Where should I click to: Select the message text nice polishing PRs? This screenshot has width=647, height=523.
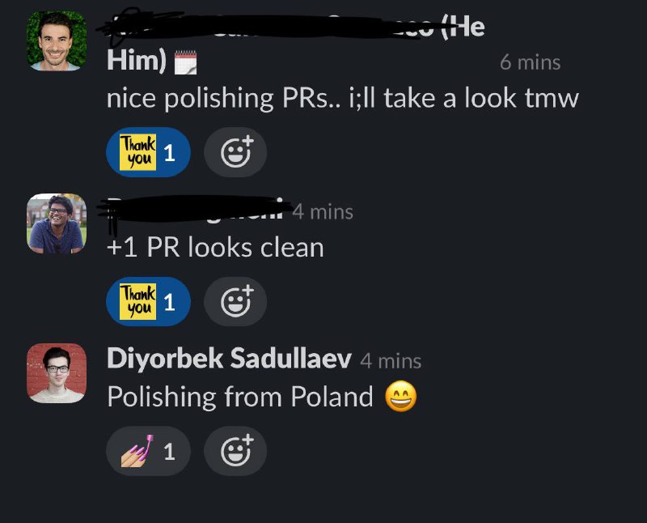point(342,99)
